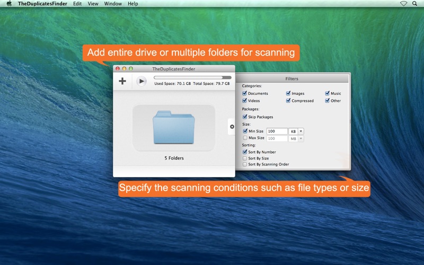Open the View menu
The height and width of the screenshot is (265, 424).
(93, 4)
